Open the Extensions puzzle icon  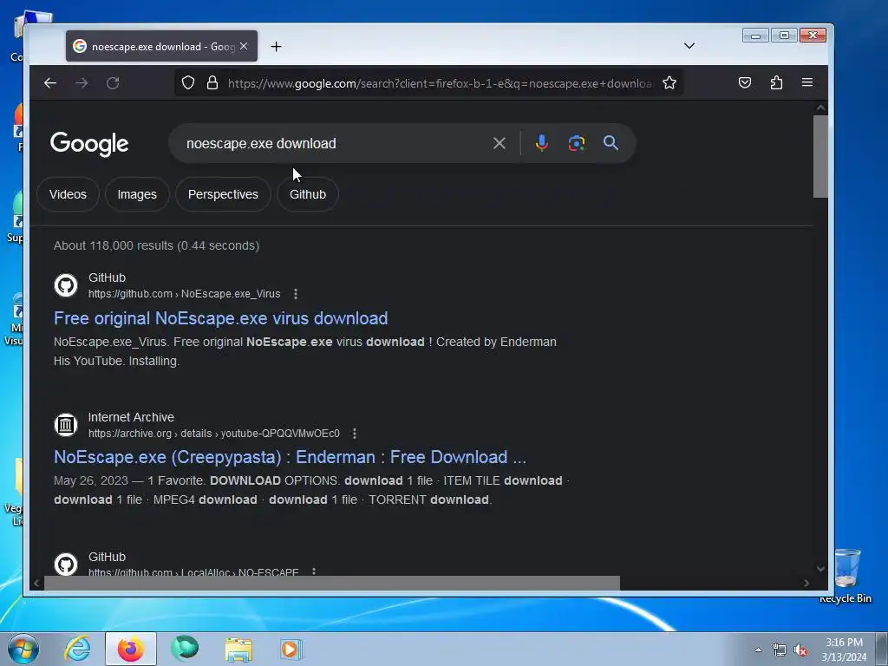tap(776, 82)
